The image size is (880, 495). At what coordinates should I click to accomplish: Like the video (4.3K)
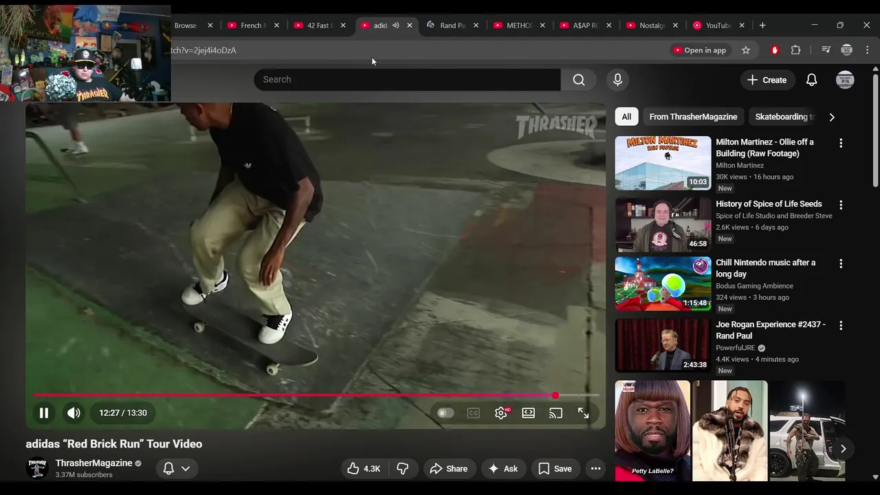364,469
